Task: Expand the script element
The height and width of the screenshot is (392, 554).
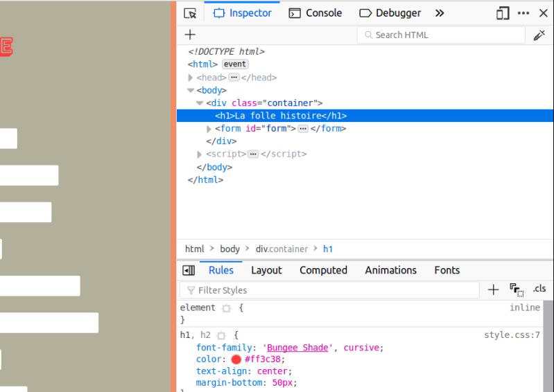Action: [199, 154]
